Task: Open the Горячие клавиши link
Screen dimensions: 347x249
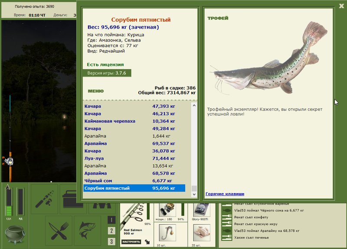Action: (x=225, y=194)
